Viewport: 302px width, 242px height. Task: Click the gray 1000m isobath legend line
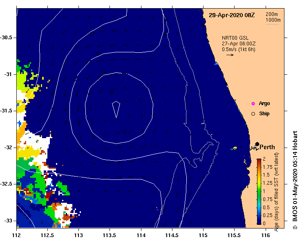pos(272,24)
